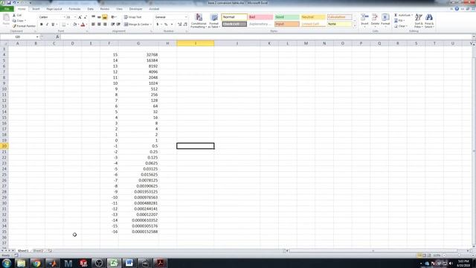Click the Comma Style icon
The image size is (476, 268).
[x=172, y=25]
